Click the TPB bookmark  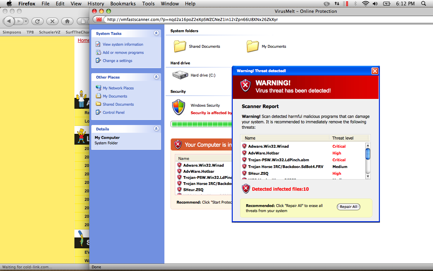coord(30,32)
